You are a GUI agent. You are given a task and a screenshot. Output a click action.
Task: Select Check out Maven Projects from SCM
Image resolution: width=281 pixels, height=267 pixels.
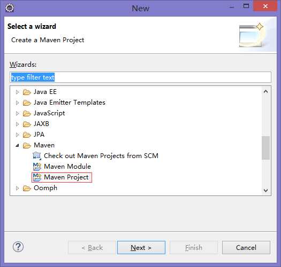click(x=101, y=156)
